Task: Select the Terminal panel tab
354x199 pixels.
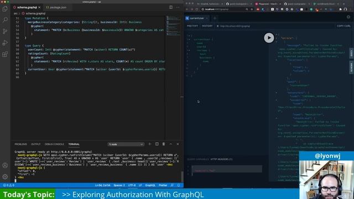Action: [x=74, y=144]
